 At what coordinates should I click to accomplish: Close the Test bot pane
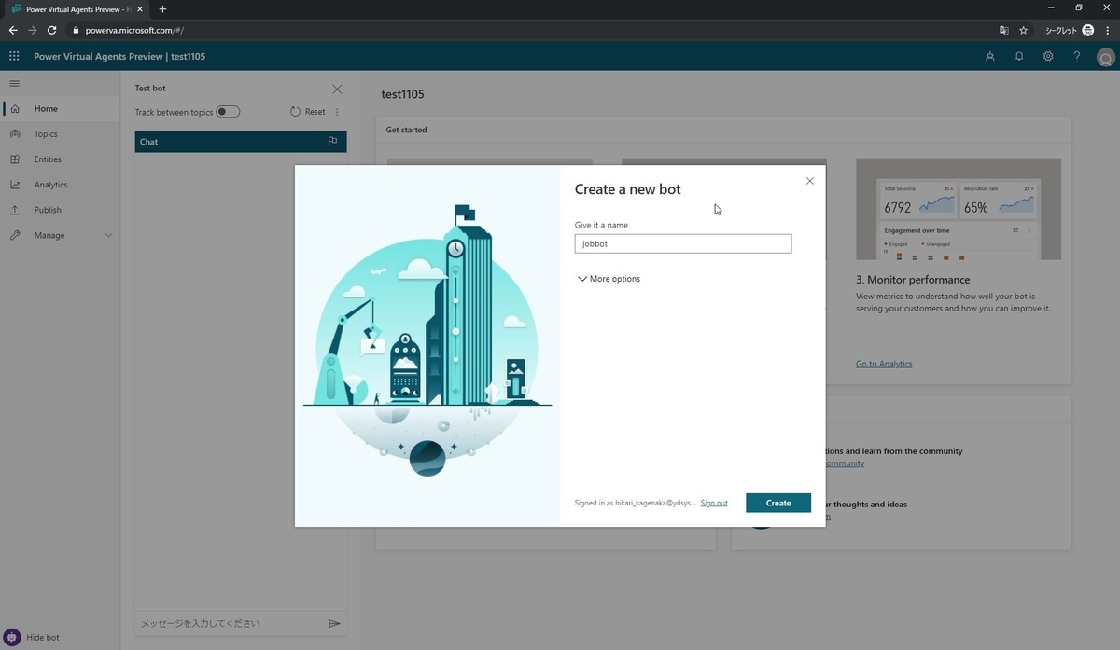tap(337, 89)
